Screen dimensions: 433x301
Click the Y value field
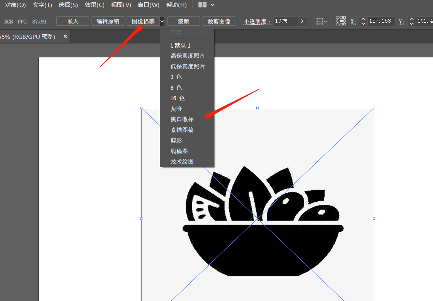(x=425, y=21)
